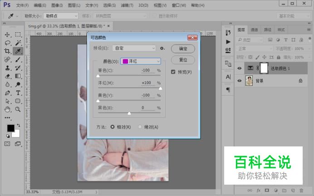Click the 选取颜色 1 layer mask thumbnail
This screenshot has width=314, height=196.
[264, 68]
